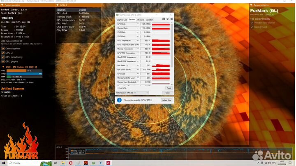This screenshot has height=166, width=296.
Task: Click the Update Now button
Action: click(x=166, y=100)
